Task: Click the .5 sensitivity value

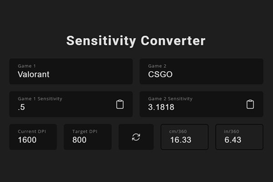Action: coord(21,107)
